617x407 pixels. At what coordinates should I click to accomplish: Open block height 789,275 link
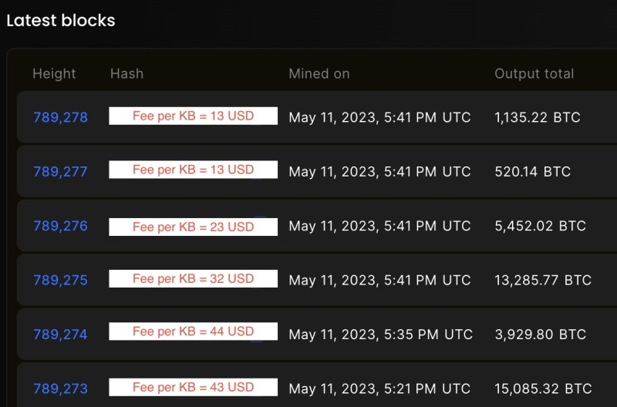(x=60, y=280)
